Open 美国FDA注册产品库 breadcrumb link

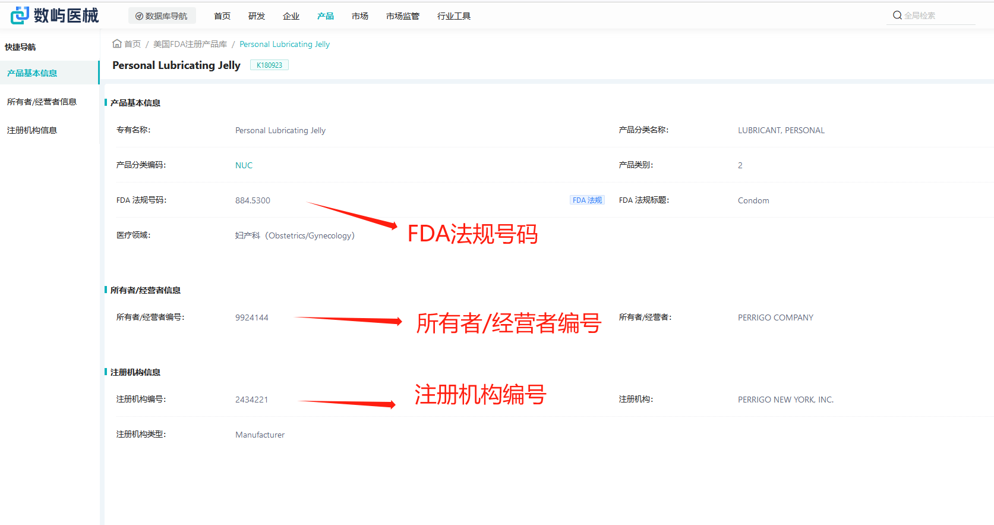190,44
